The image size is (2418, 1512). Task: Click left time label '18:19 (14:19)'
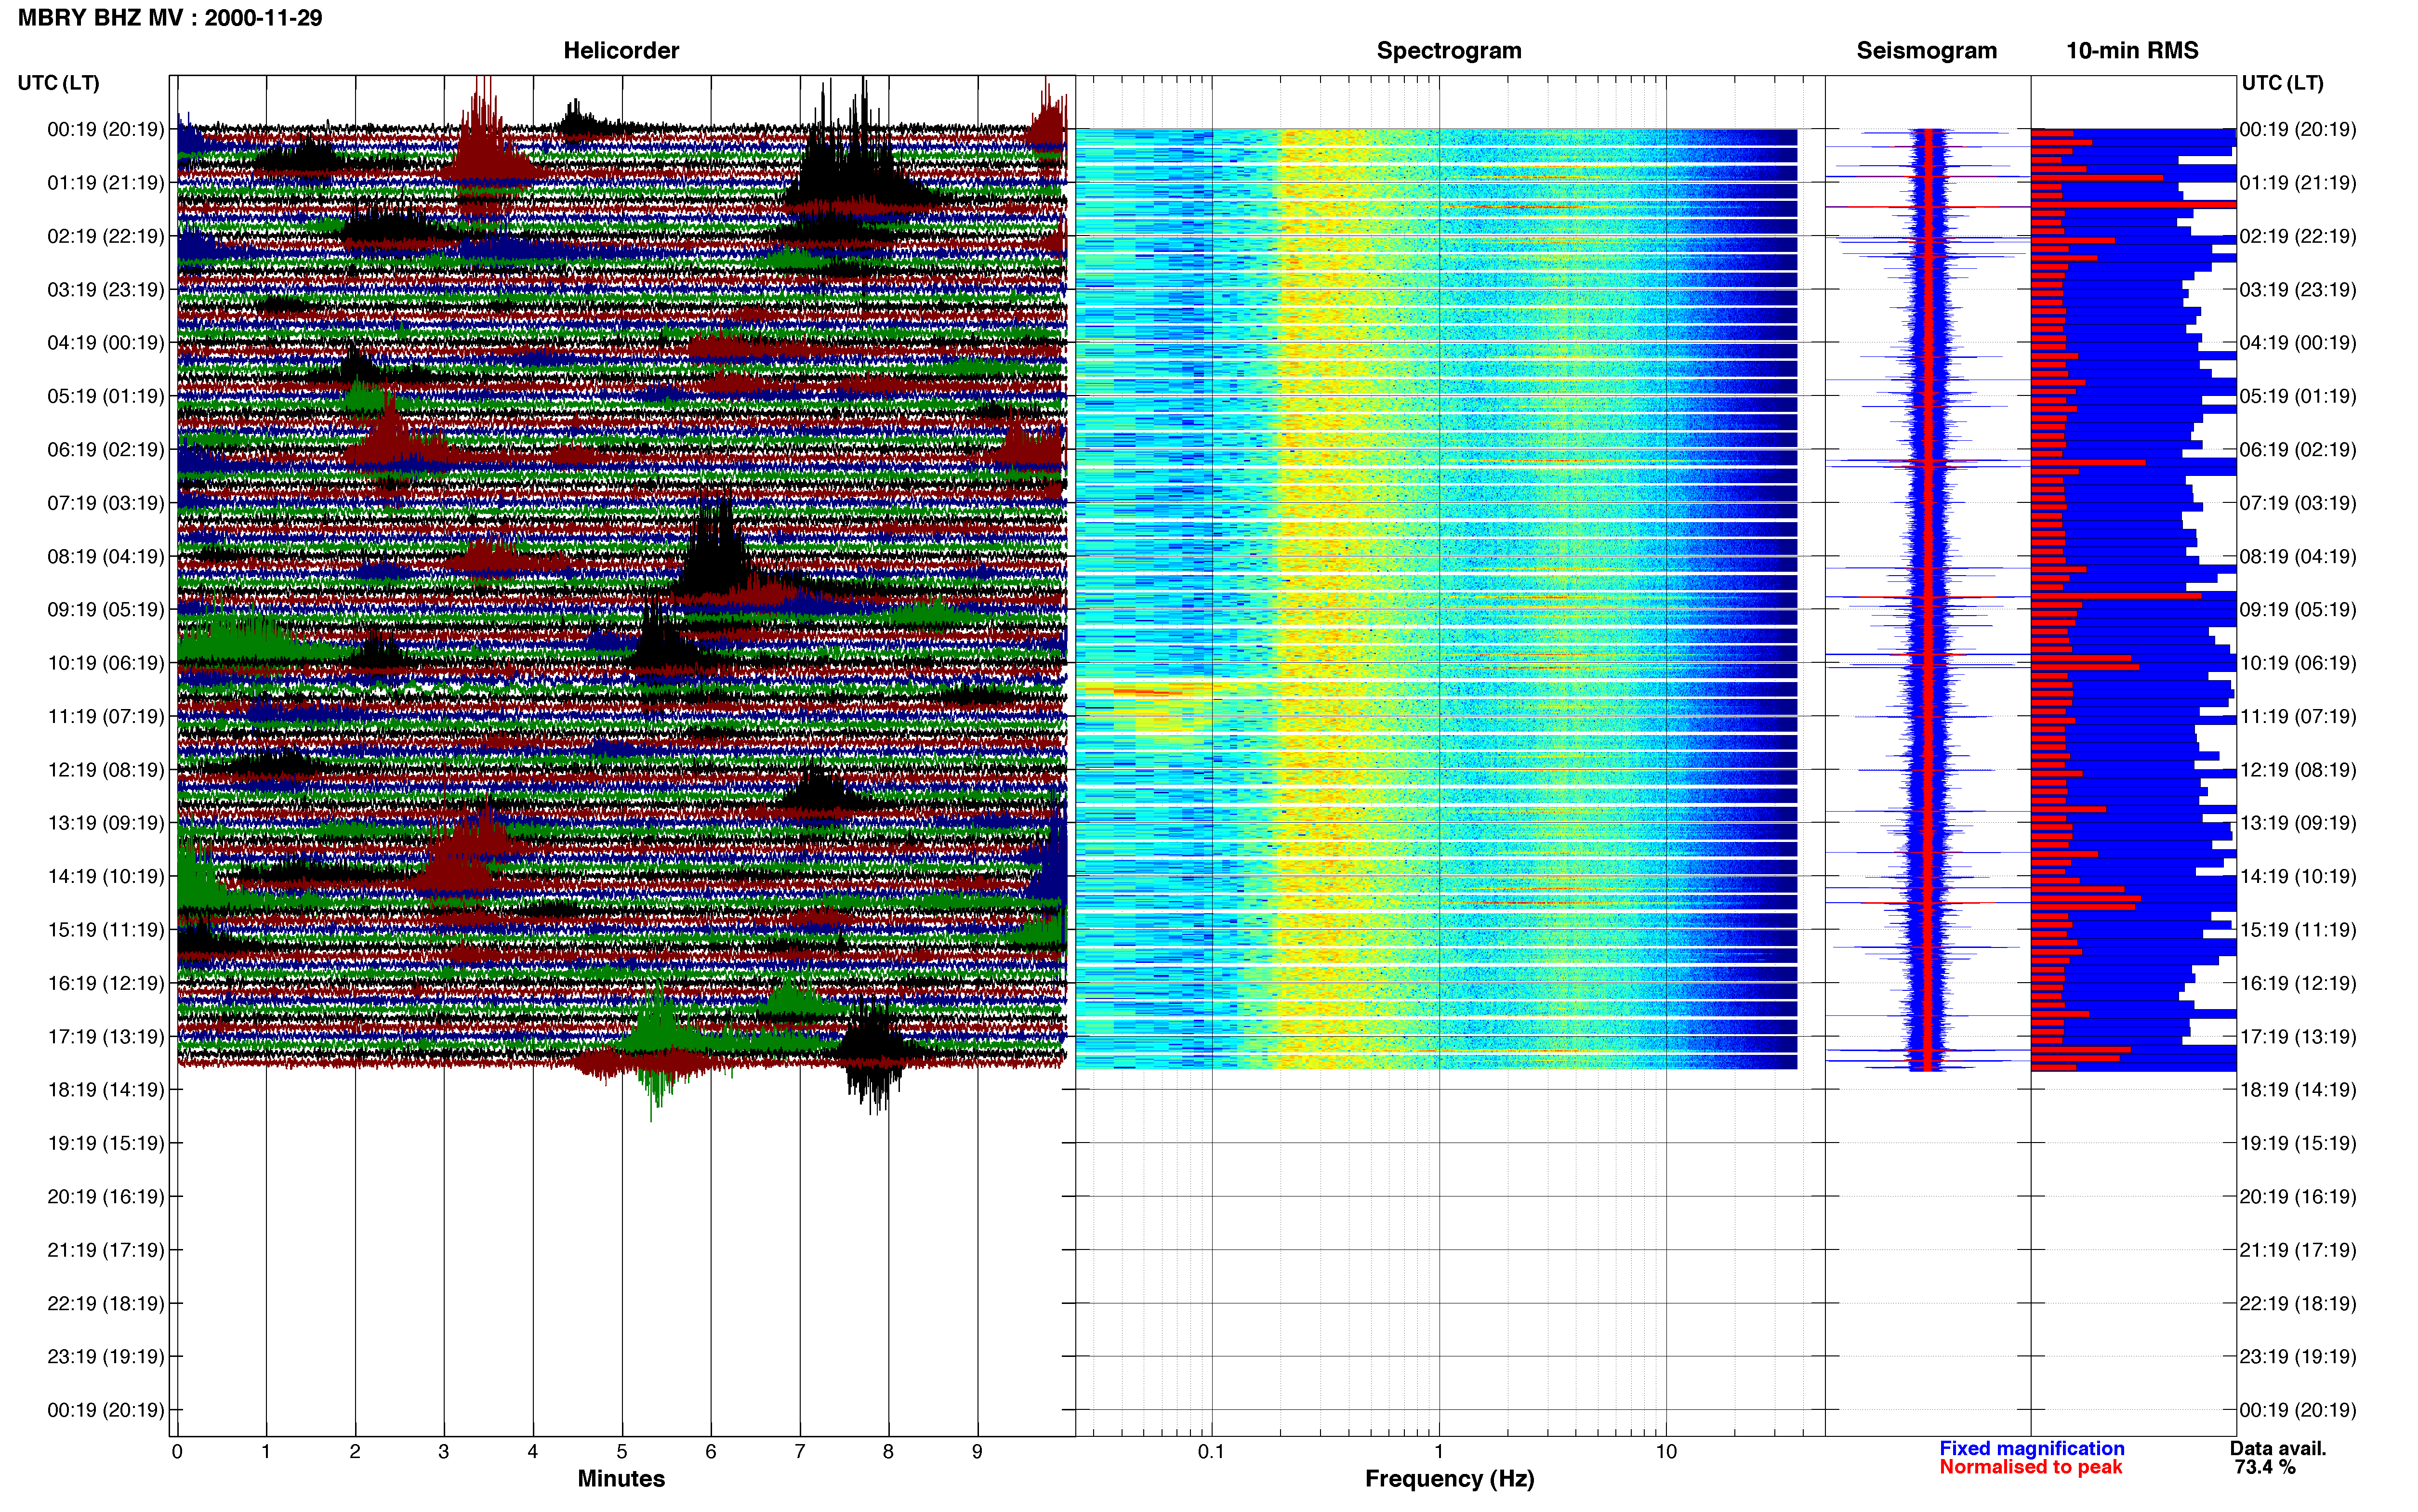[106, 1090]
